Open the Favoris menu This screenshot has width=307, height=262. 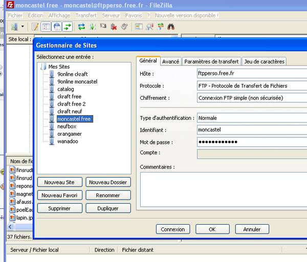pyautogui.click(x=134, y=15)
